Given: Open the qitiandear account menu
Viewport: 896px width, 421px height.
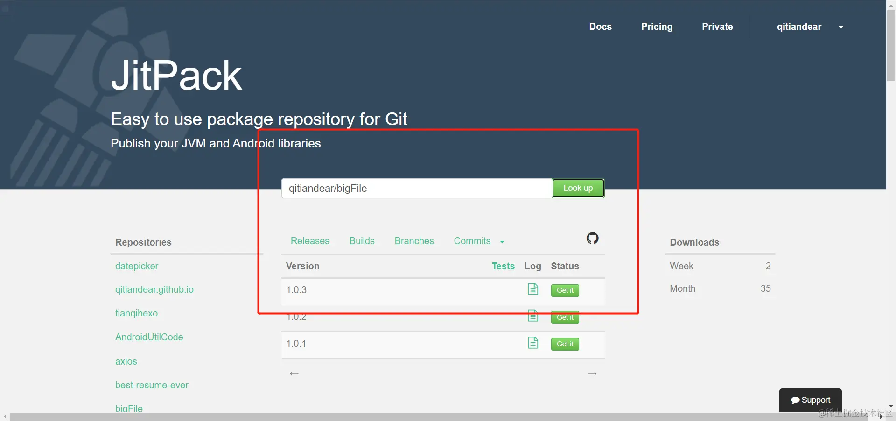Looking at the screenshot, I should [799, 27].
